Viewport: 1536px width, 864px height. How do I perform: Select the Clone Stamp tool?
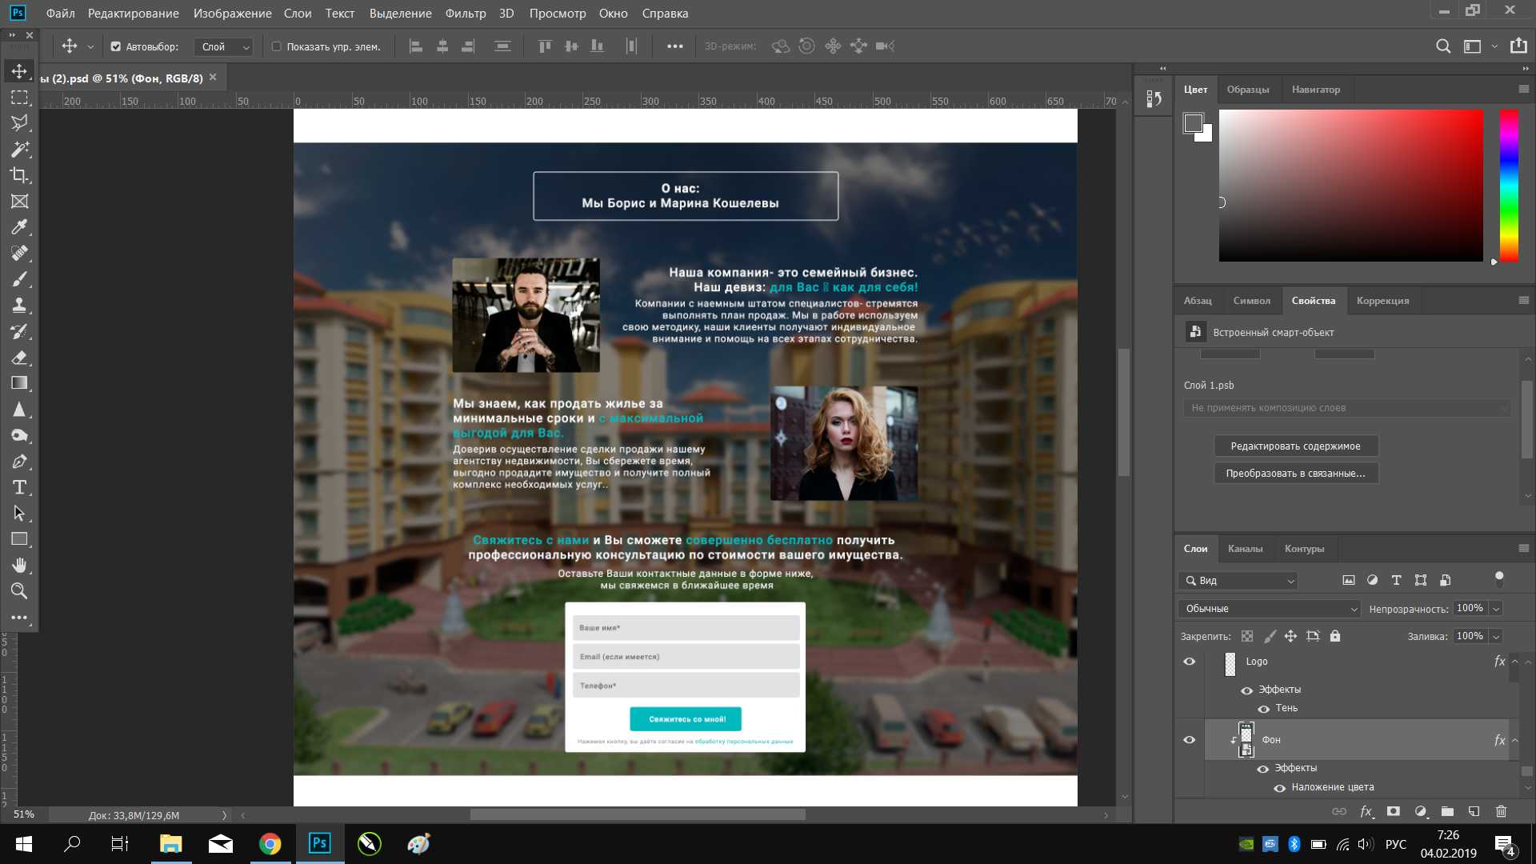[19, 306]
